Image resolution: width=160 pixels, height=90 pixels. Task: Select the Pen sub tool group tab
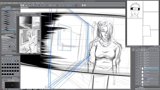pos(6,9)
